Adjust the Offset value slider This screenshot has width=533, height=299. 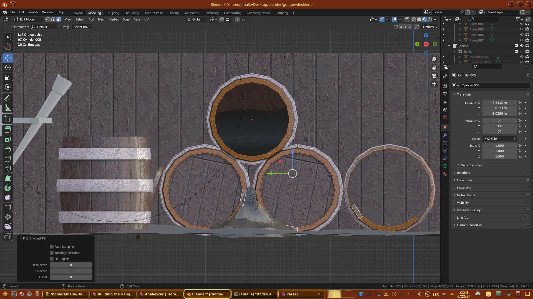71,277
